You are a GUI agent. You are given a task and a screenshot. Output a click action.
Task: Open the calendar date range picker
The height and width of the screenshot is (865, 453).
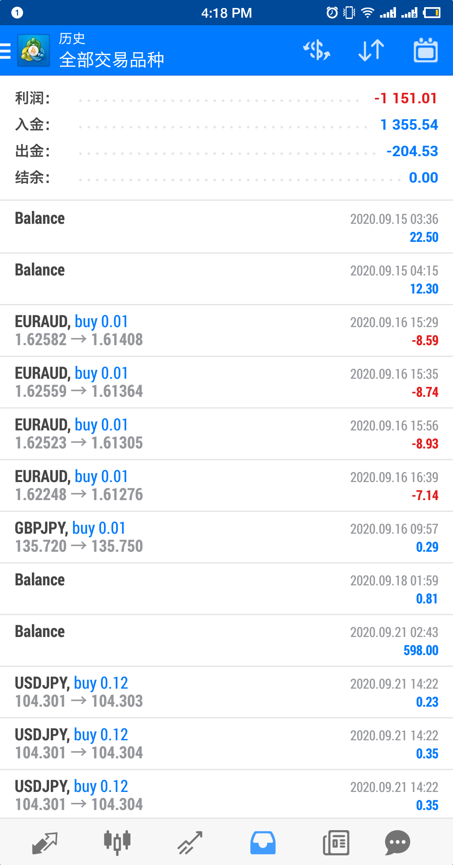point(426,50)
